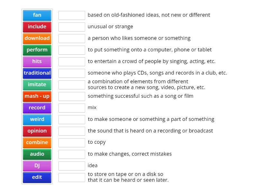Click the 'traditional' word tile
The height and width of the screenshot is (193, 257).
click(x=37, y=73)
